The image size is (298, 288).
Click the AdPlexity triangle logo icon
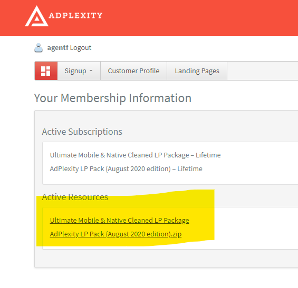[x=37, y=16]
